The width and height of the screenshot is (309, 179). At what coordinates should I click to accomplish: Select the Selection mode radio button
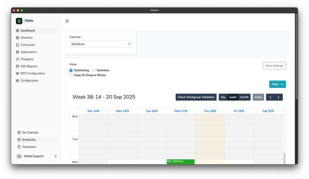coord(94,70)
